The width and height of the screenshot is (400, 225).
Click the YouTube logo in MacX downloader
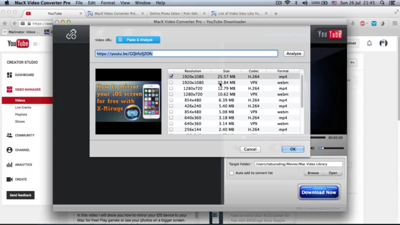pos(329,34)
